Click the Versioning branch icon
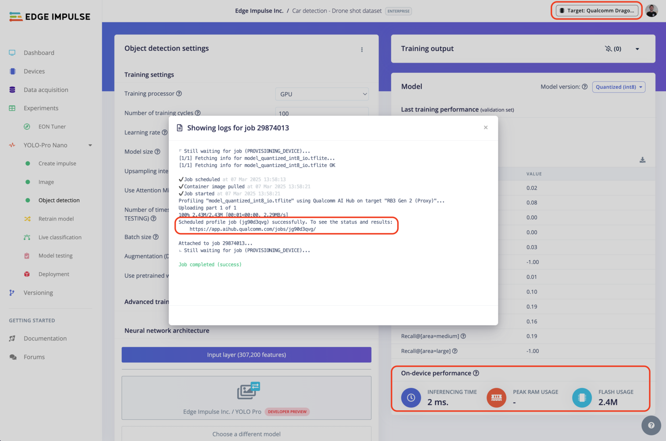Image resolution: width=666 pixels, height=441 pixels. (x=12, y=292)
